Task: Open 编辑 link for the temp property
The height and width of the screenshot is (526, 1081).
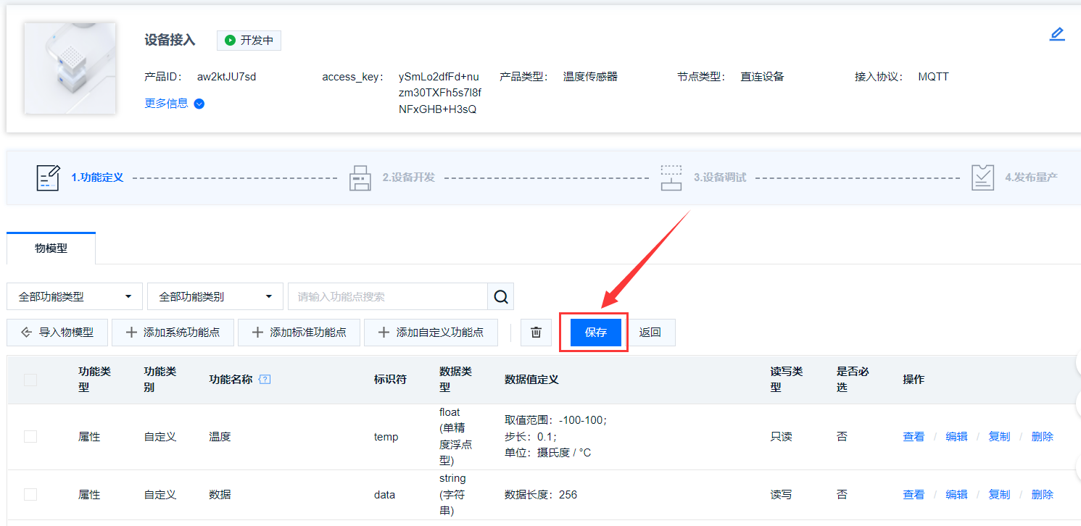Action: click(x=956, y=435)
